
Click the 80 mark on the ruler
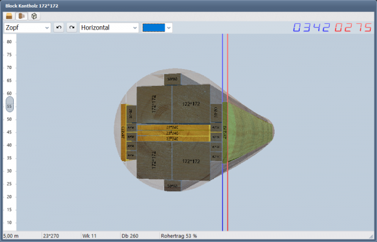tap(9, 42)
